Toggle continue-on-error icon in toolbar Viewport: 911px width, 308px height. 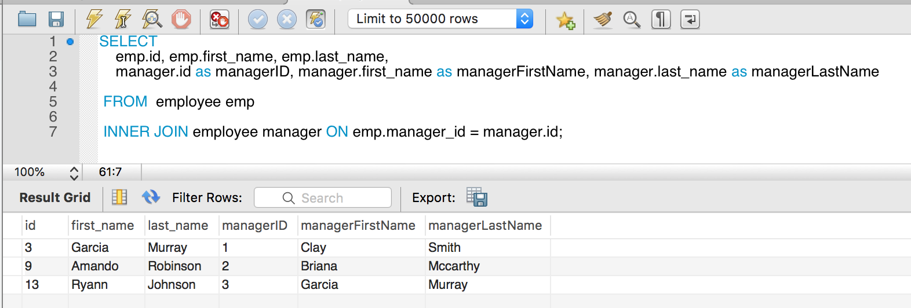click(220, 20)
